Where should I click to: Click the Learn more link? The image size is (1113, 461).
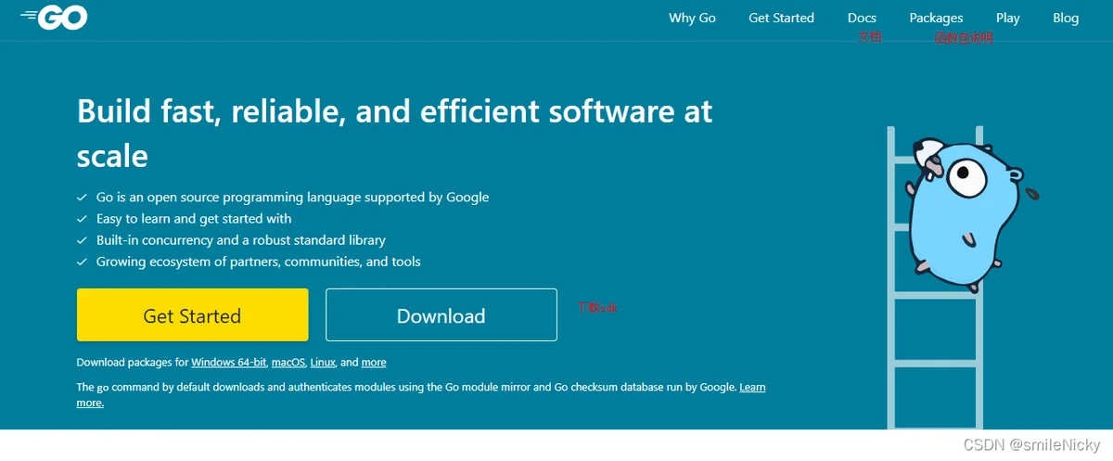click(752, 387)
